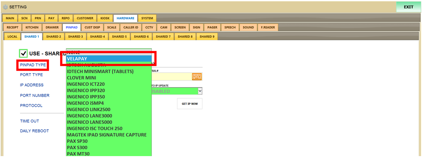Open the CCTV tab

point(149,27)
